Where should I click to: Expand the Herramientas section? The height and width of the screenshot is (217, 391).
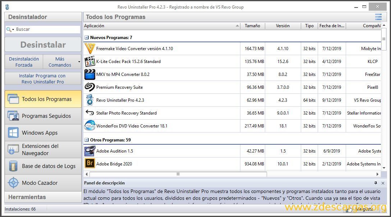43,197
